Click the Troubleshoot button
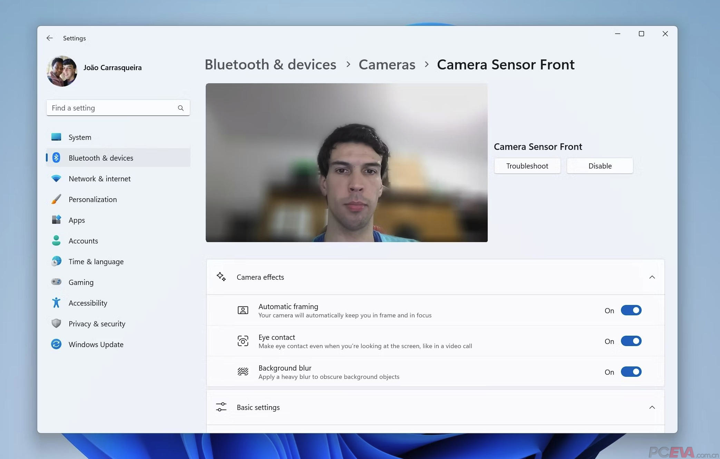This screenshot has width=720, height=459. 527,166
